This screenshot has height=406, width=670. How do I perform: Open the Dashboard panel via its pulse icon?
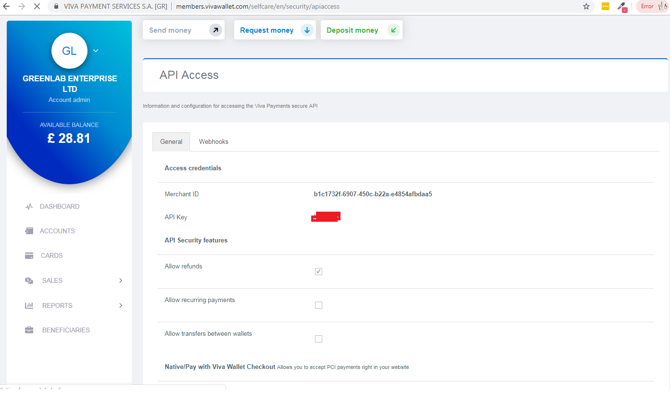pyautogui.click(x=29, y=206)
